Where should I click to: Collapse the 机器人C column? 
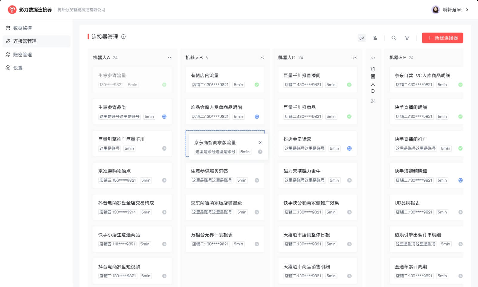coord(355,57)
